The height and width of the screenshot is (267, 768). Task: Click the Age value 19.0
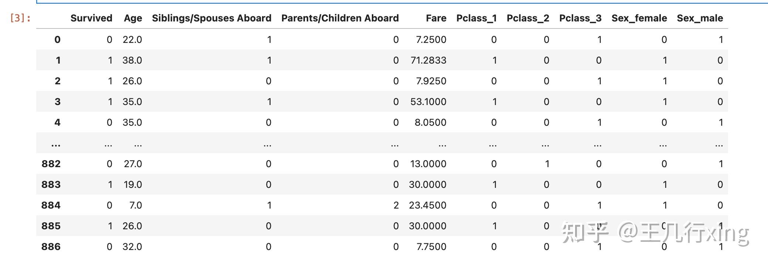[133, 185]
